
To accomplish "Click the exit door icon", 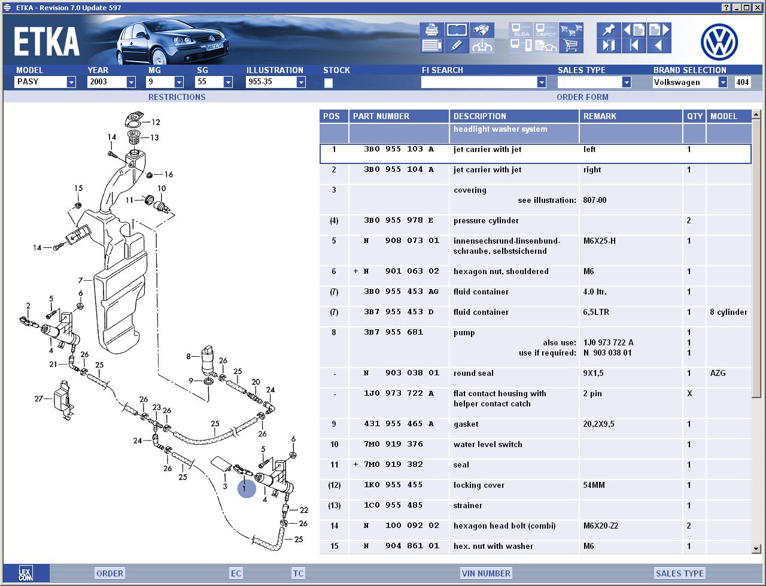I will [609, 45].
